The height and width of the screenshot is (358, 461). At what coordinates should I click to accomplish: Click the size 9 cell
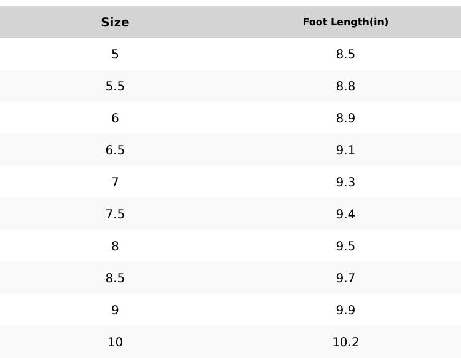115,310
